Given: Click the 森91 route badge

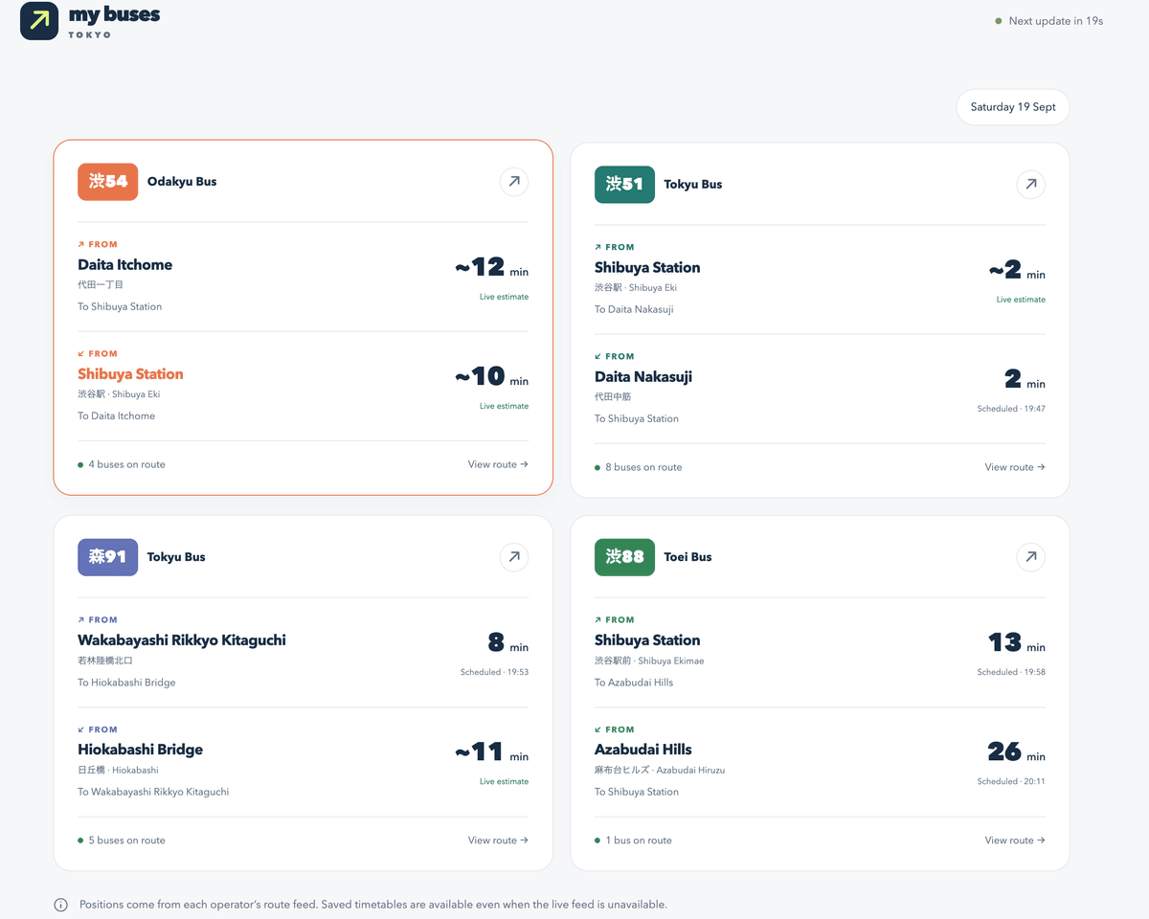Looking at the screenshot, I should 107,557.
